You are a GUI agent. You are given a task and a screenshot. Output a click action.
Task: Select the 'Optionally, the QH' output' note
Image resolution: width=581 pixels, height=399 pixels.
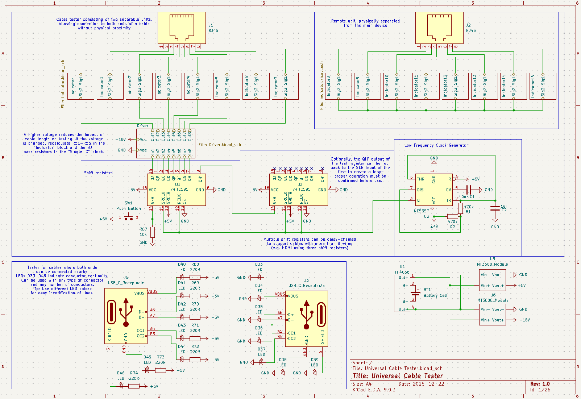click(360, 170)
